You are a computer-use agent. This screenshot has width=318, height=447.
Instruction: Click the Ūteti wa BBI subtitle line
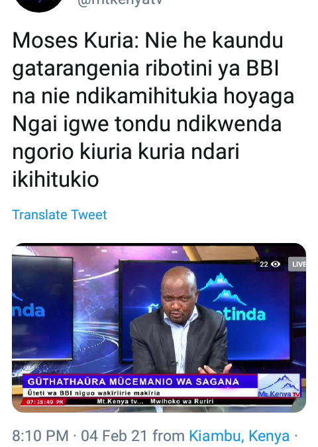pyautogui.click(x=93, y=393)
